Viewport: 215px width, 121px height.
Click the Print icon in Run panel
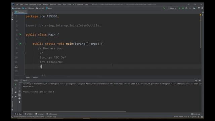tap(19, 98)
